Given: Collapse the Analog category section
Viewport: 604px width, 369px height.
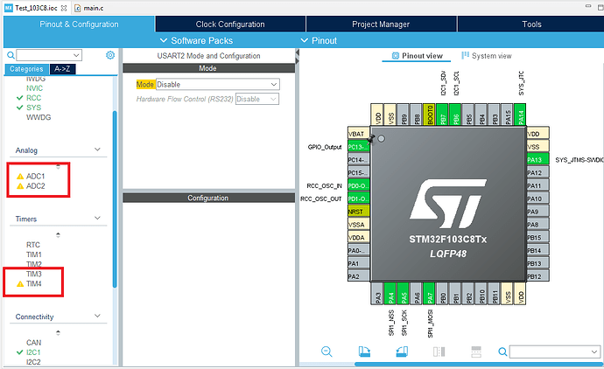Looking at the screenshot, I should [x=99, y=150].
